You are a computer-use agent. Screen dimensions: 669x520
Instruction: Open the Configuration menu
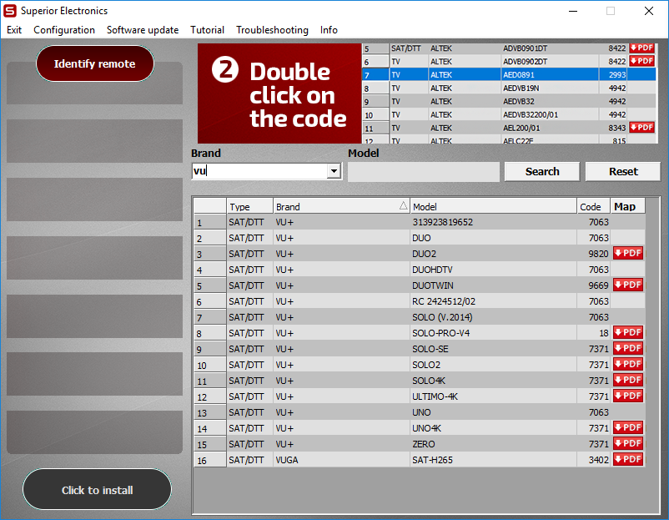click(64, 30)
